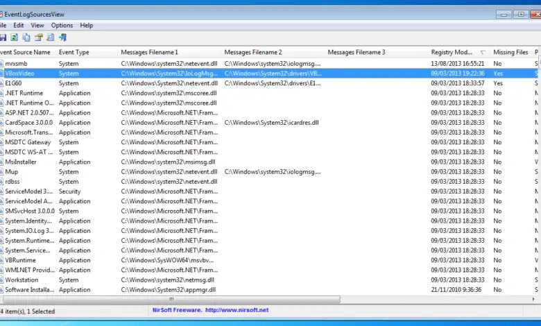
Task: Sort by Messages Filename 2 column
Action: 273,52
